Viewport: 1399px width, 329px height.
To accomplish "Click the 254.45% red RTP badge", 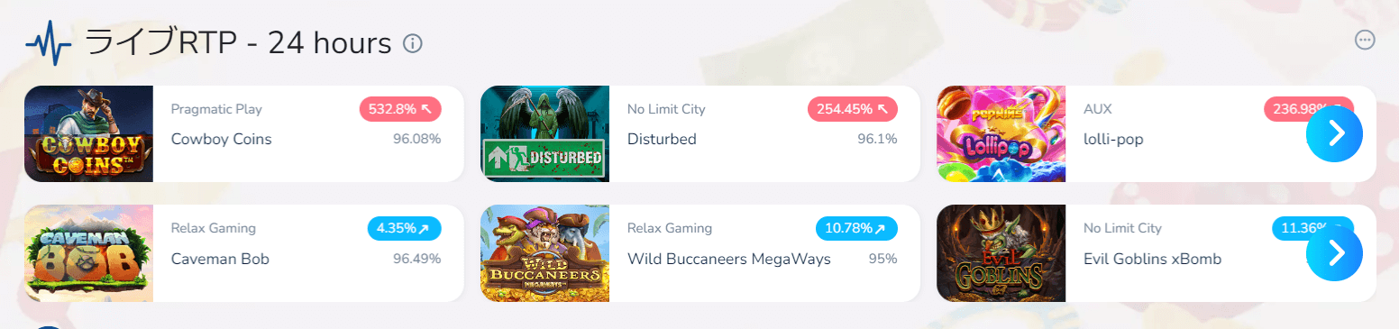I will 853,109.
